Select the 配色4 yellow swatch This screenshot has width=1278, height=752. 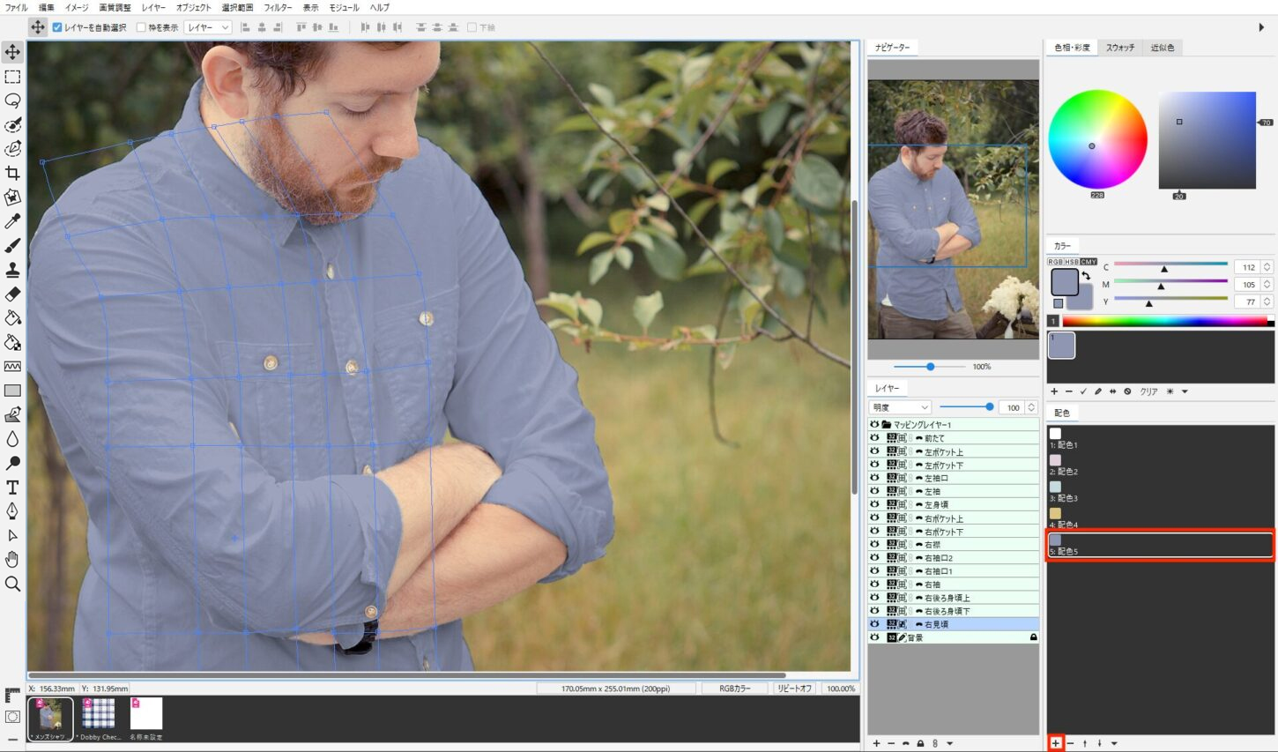tap(1055, 513)
